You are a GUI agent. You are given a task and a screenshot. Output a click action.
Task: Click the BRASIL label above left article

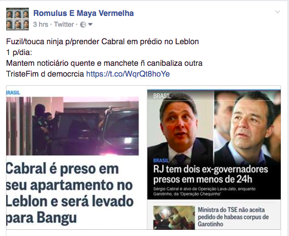13,93
